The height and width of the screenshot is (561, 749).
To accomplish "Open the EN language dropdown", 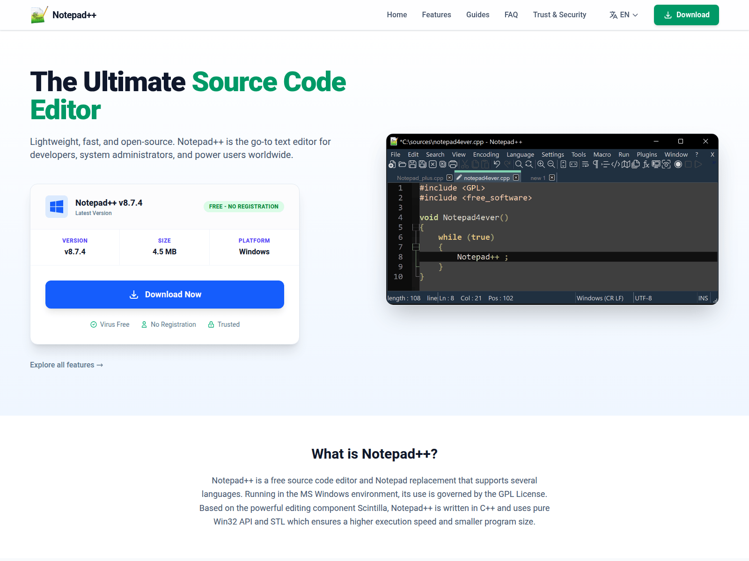I will pyautogui.click(x=624, y=15).
